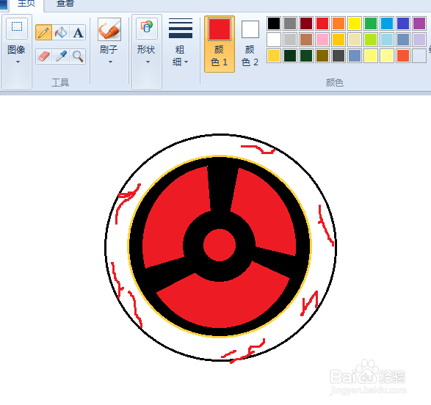Pick the orange color swatch
The width and height of the screenshot is (431, 405).
point(338,23)
